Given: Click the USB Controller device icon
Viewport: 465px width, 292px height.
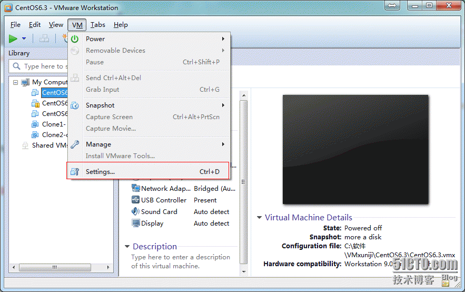Looking at the screenshot, I should pyautogui.click(x=135, y=200).
